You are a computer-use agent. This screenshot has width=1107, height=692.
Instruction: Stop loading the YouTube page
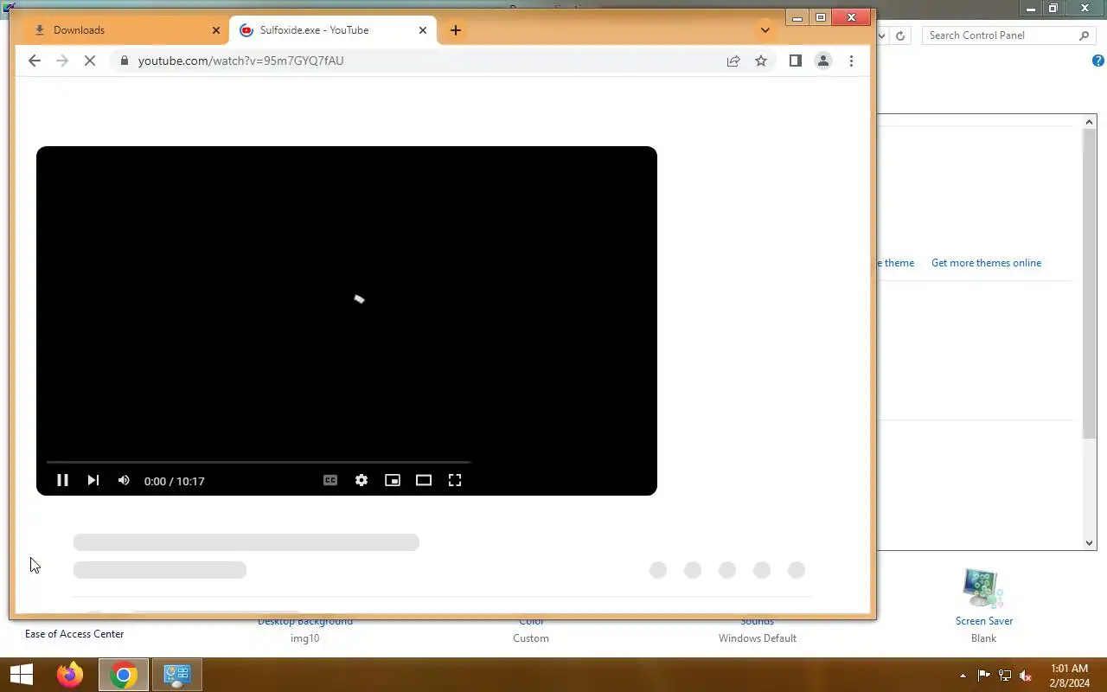pyautogui.click(x=90, y=61)
